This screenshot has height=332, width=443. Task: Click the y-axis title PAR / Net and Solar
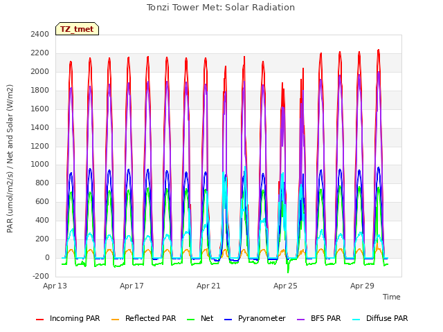point(10,158)
